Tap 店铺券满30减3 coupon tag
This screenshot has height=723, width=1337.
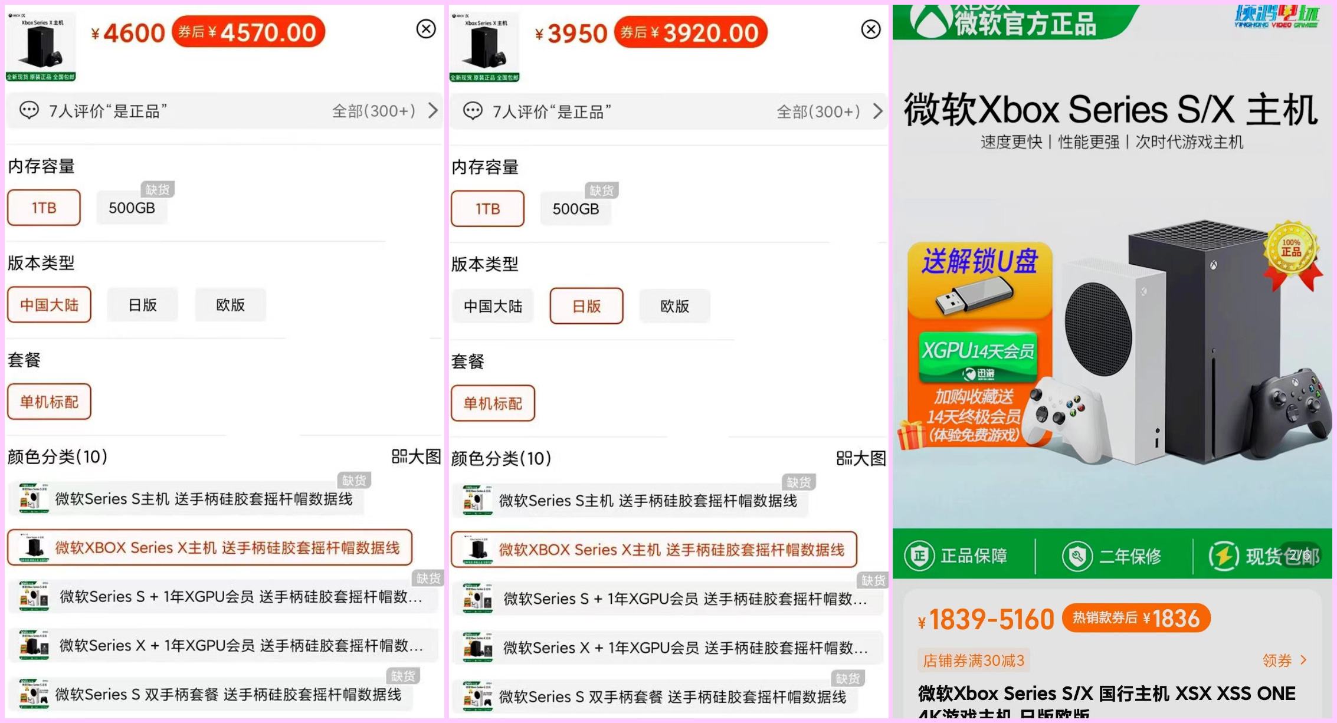(974, 660)
